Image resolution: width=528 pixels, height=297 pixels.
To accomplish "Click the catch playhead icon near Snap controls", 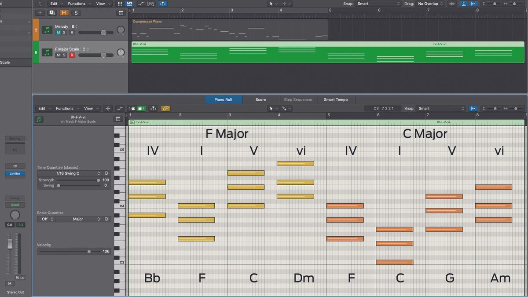I will [464, 4].
